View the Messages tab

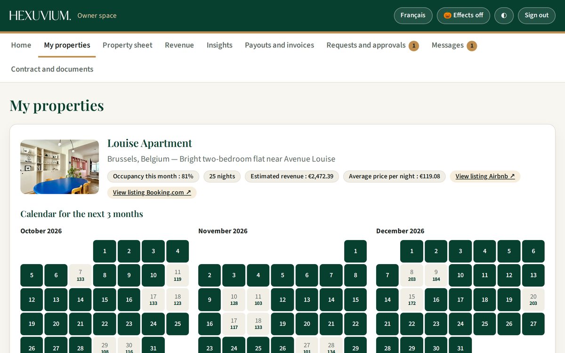(454, 45)
